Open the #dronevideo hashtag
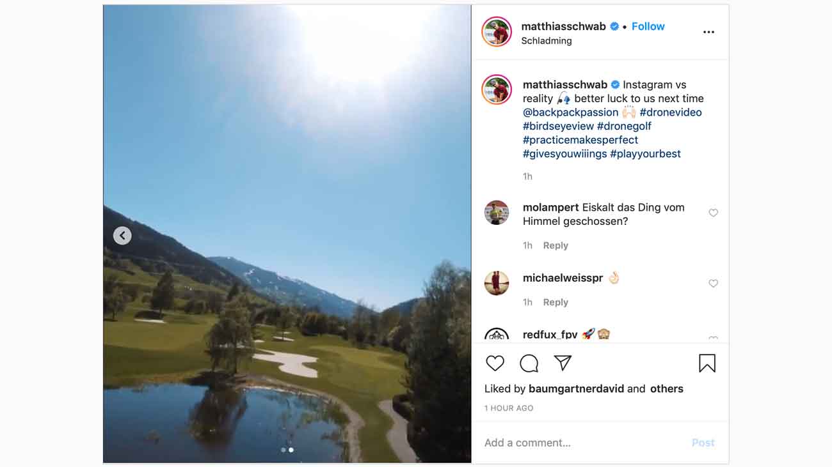This screenshot has height=467, width=832. [671, 112]
